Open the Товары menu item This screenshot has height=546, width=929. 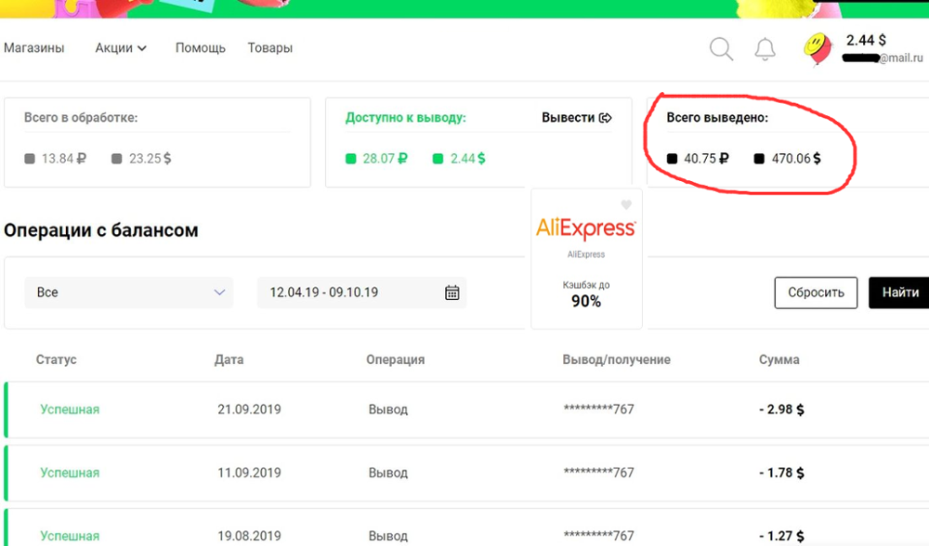pos(270,48)
